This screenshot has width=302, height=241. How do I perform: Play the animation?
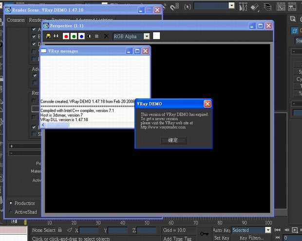(x=295, y=230)
